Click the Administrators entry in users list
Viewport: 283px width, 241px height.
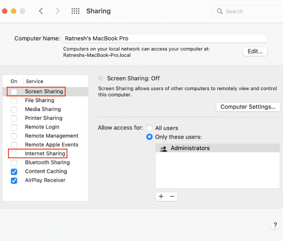pos(218,148)
